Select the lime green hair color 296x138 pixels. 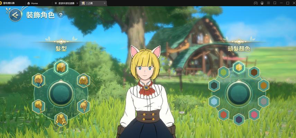tap(224, 72)
